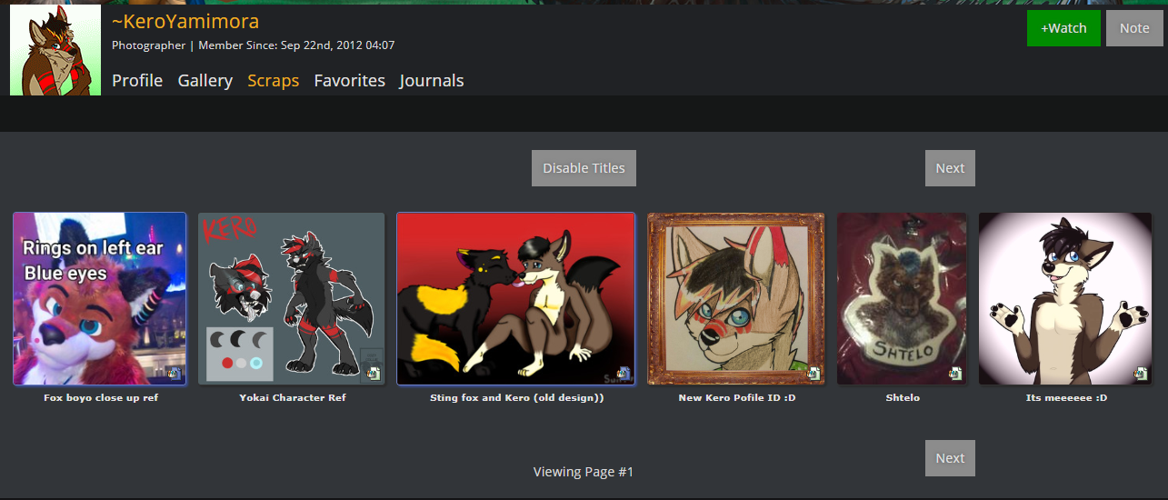Image resolution: width=1168 pixels, height=500 pixels.
Task: Open the Fox boyo close up ref thumbnail
Action: [100, 299]
